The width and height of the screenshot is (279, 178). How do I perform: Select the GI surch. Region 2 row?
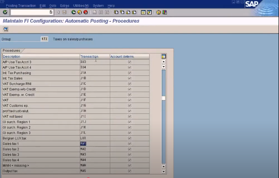[76, 127]
